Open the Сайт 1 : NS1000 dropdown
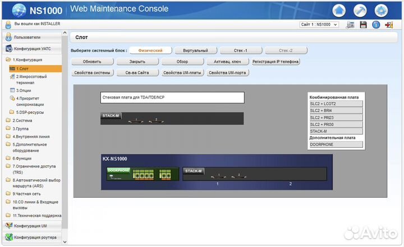Image resolution: width=404 pixels, height=247 pixels. pyautogui.click(x=319, y=25)
